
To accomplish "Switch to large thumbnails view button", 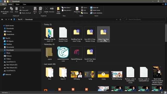I will point(165,92).
